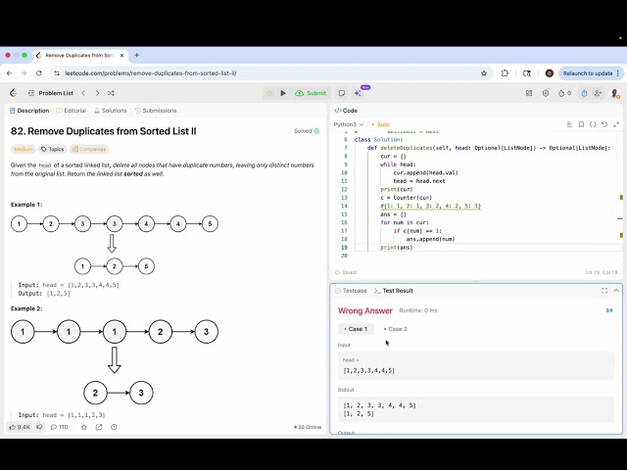Open the 110 comments
627x470 pixels.
click(x=59, y=427)
